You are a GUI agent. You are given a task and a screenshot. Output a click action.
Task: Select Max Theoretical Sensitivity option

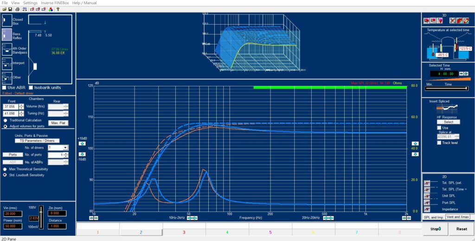(6, 169)
